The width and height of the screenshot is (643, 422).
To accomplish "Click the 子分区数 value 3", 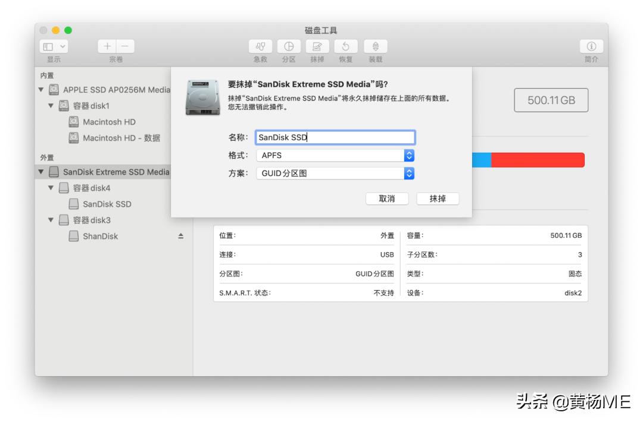I will tap(580, 254).
